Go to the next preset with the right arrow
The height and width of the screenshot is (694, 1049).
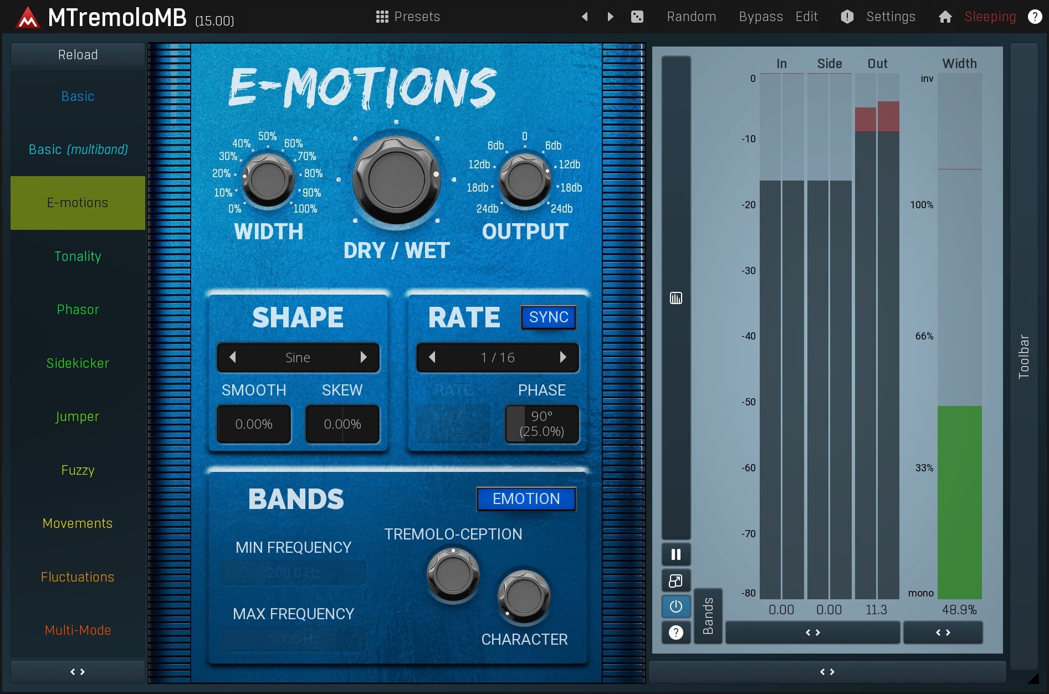(610, 17)
